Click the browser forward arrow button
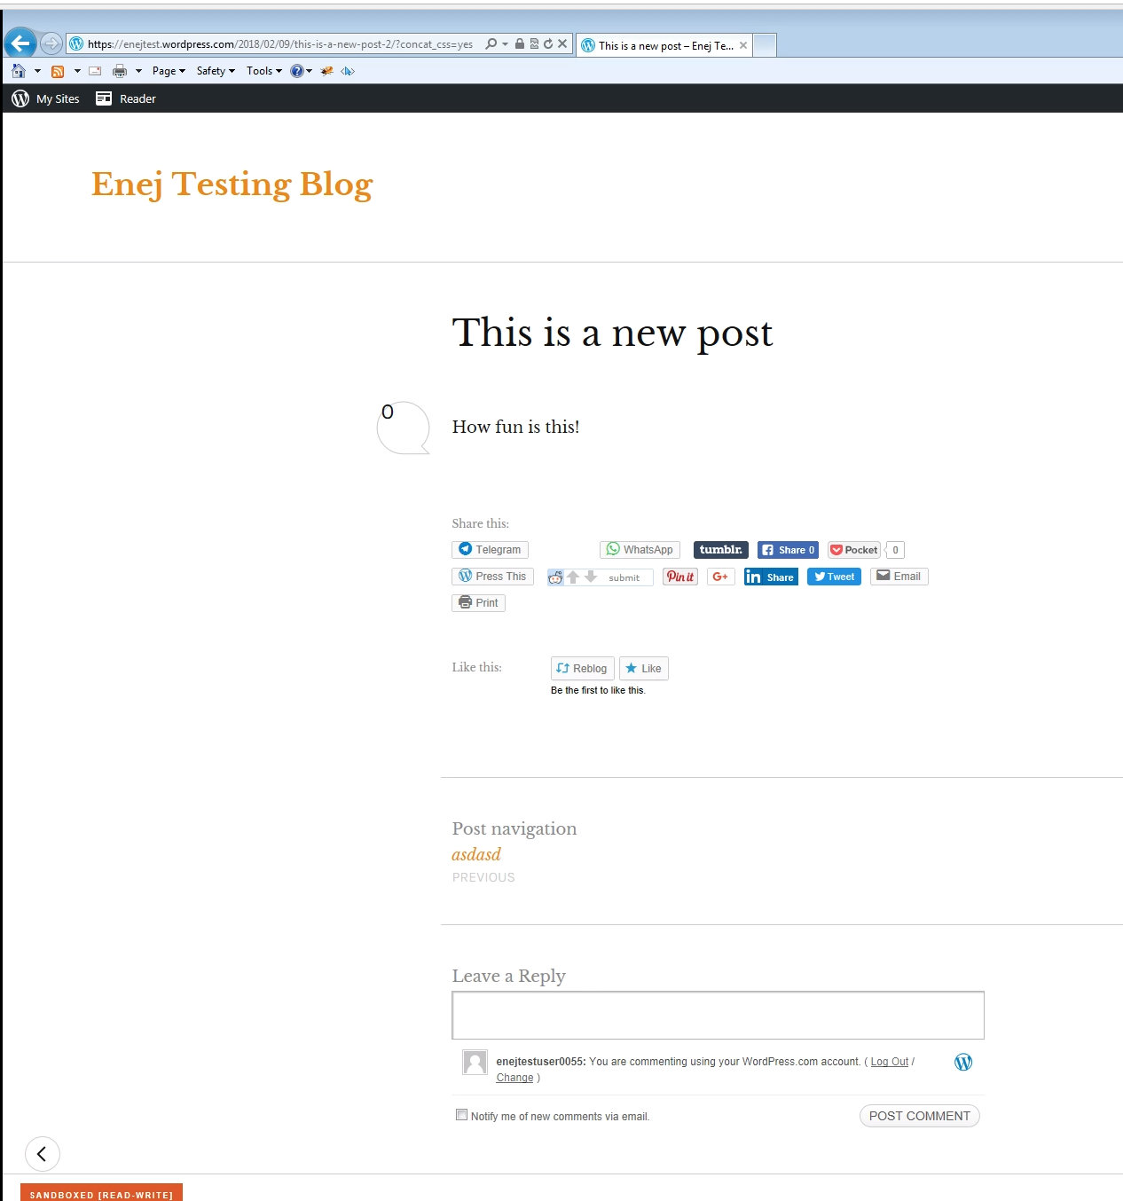 [x=51, y=43]
